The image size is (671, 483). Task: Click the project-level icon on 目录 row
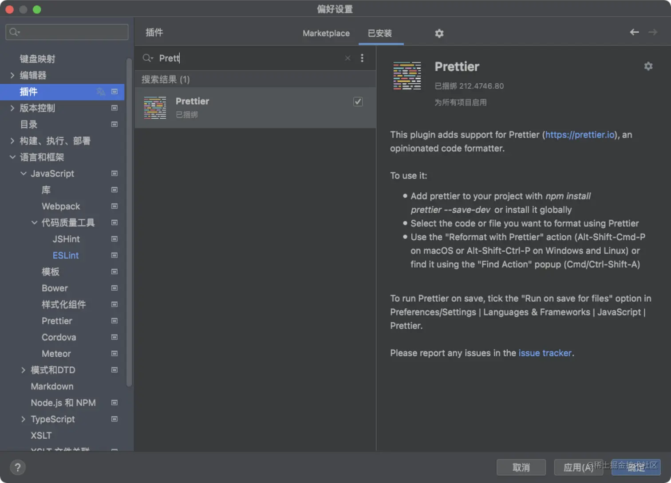pyautogui.click(x=114, y=125)
